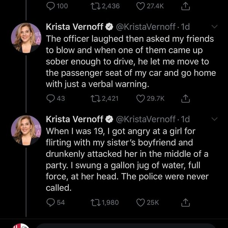
Task: Retweet the tweet with 1,980 retweets
Action: point(95,203)
